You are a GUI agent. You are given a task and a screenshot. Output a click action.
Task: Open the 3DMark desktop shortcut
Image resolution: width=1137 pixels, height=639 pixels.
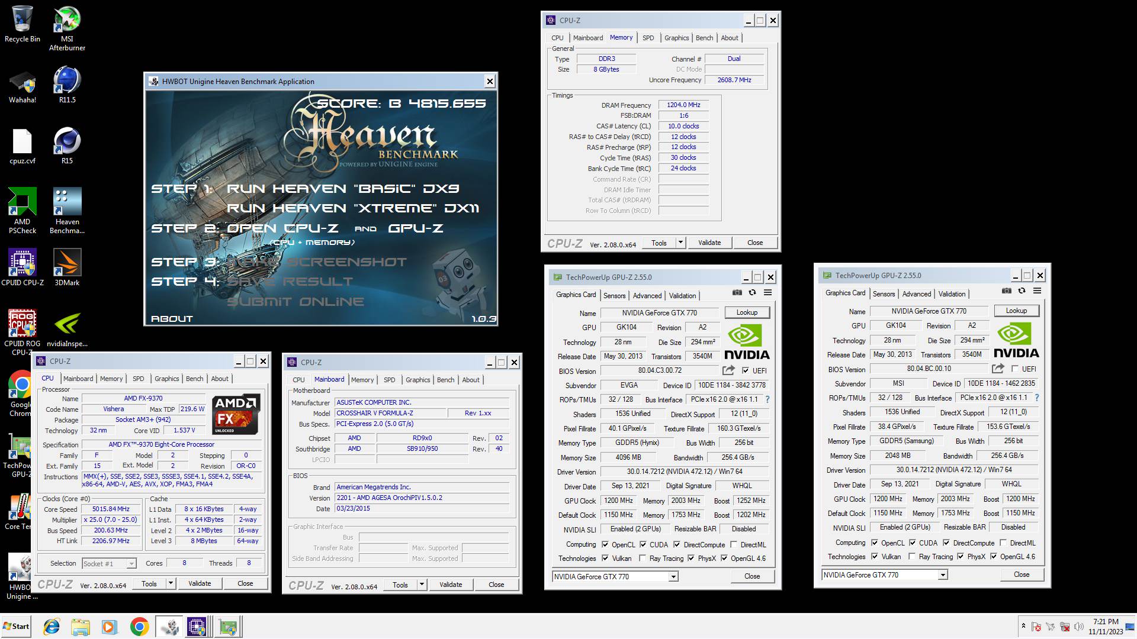tap(67, 267)
